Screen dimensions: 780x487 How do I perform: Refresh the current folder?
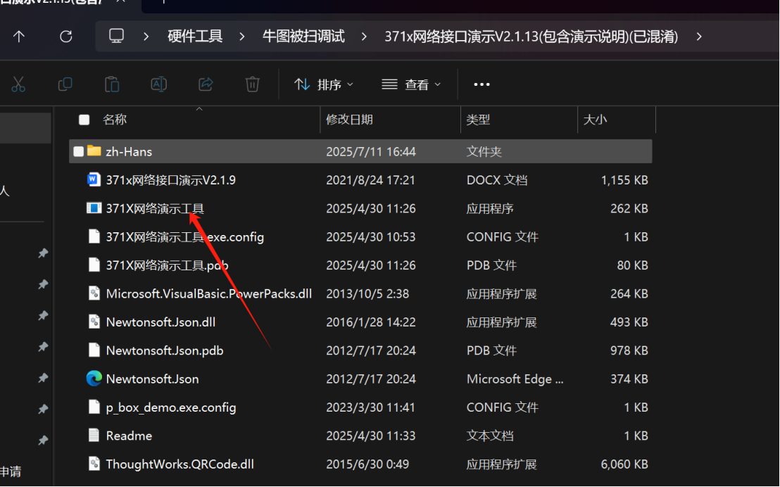tap(66, 37)
